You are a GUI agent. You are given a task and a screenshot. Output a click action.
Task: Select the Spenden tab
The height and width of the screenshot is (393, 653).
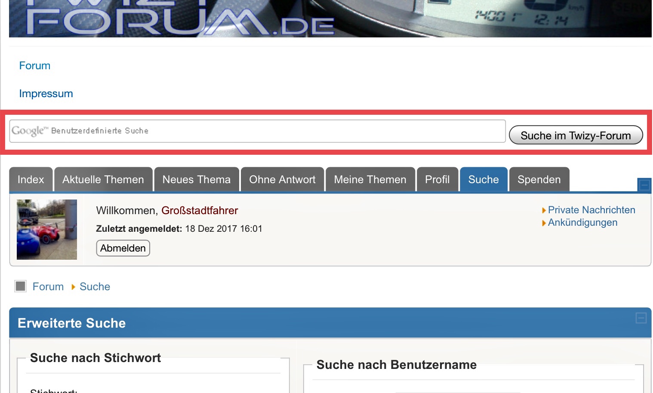tap(539, 180)
